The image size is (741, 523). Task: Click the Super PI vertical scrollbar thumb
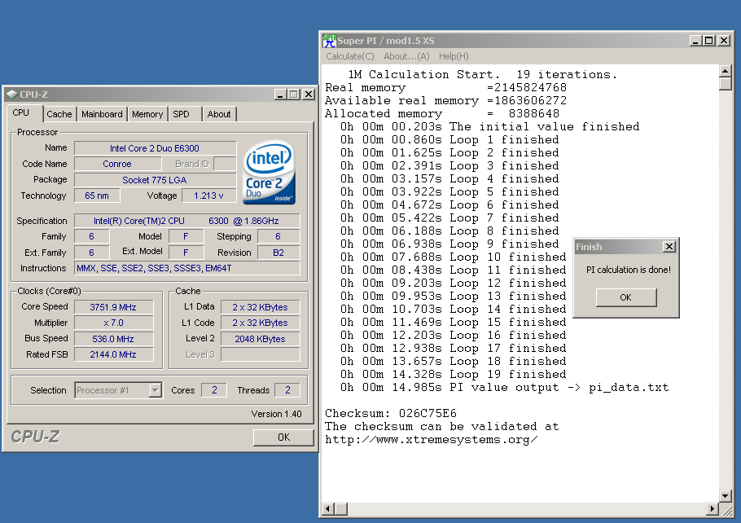[x=726, y=84]
